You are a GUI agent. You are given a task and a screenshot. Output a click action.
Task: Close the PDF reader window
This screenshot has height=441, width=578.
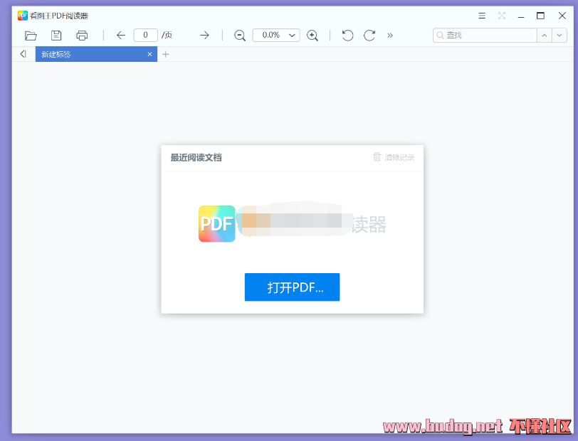[x=562, y=16]
